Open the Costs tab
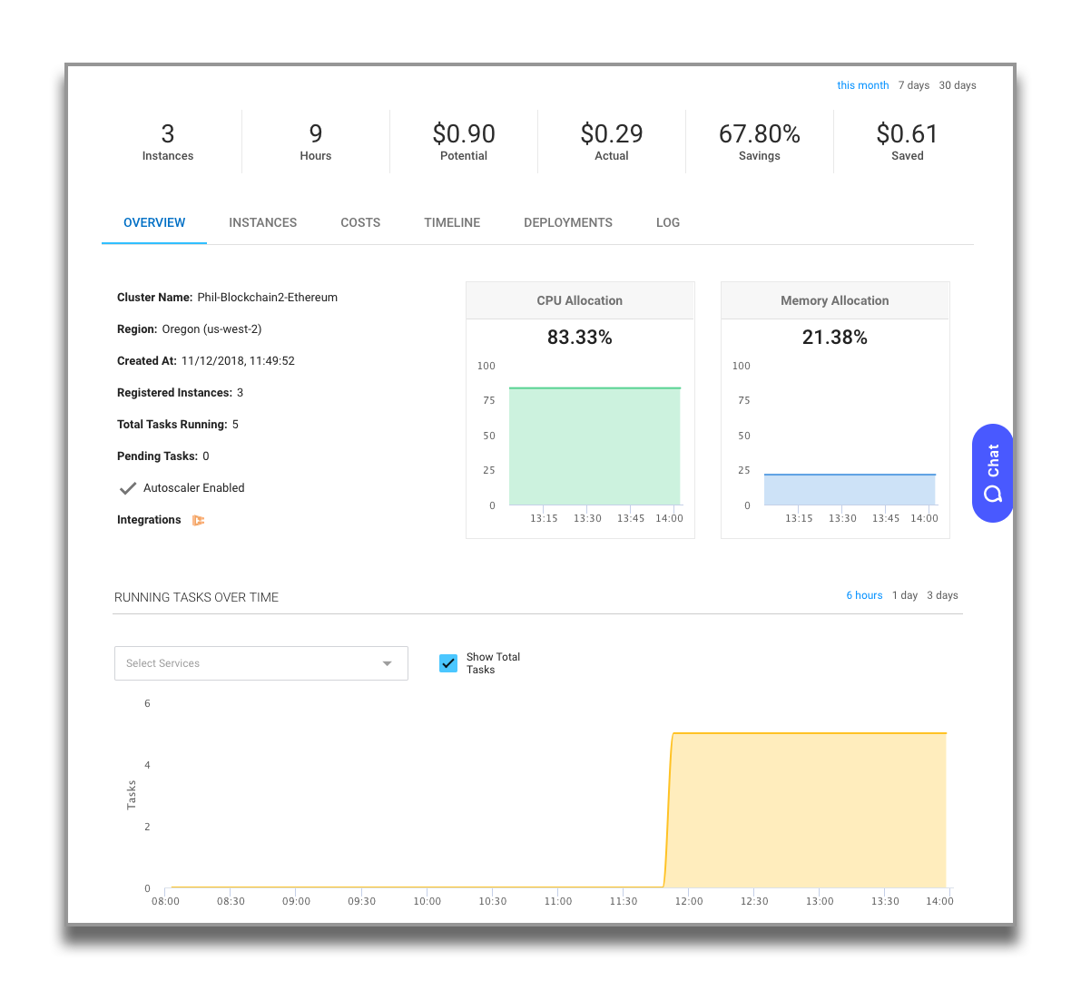Screen dimensions: 1081x990 click(x=360, y=222)
